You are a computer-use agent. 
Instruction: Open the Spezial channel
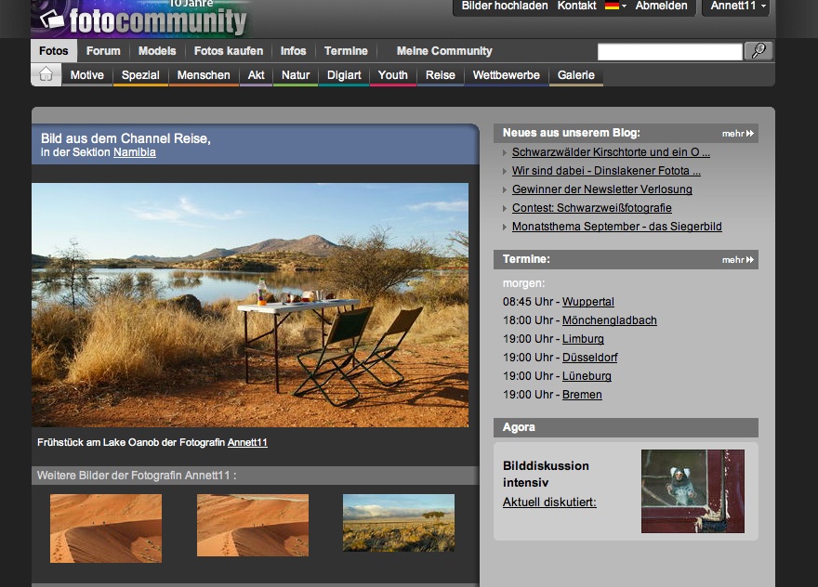140,75
